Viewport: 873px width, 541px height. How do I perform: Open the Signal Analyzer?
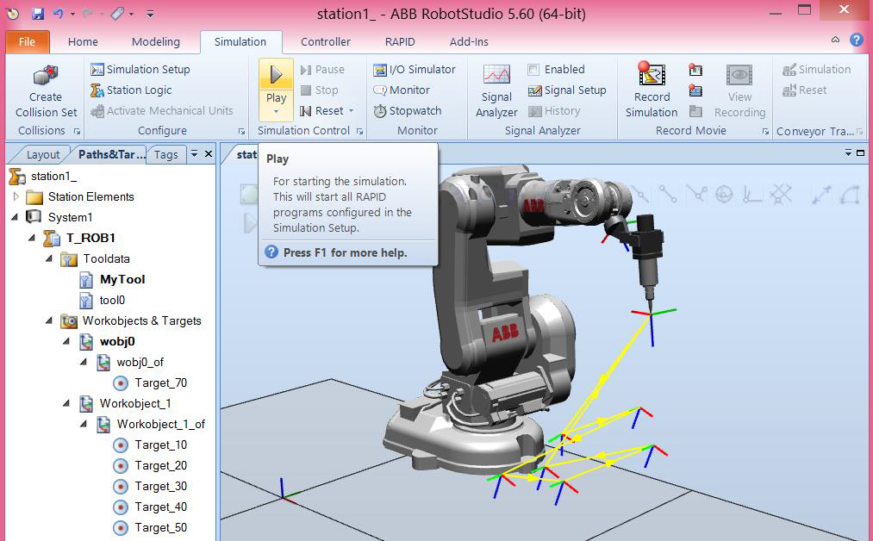pos(496,90)
